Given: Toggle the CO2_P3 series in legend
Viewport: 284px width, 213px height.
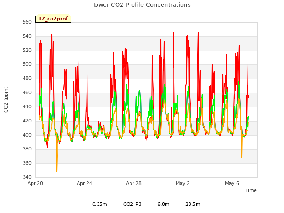Looking at the screenshot, I should tap(128, 205).
